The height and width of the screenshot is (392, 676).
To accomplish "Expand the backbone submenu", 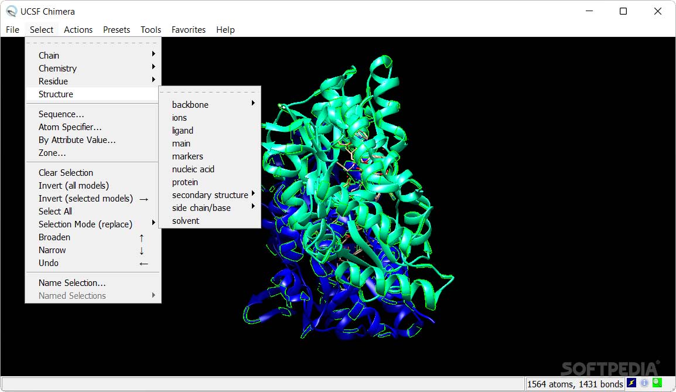I will (210, 104).
